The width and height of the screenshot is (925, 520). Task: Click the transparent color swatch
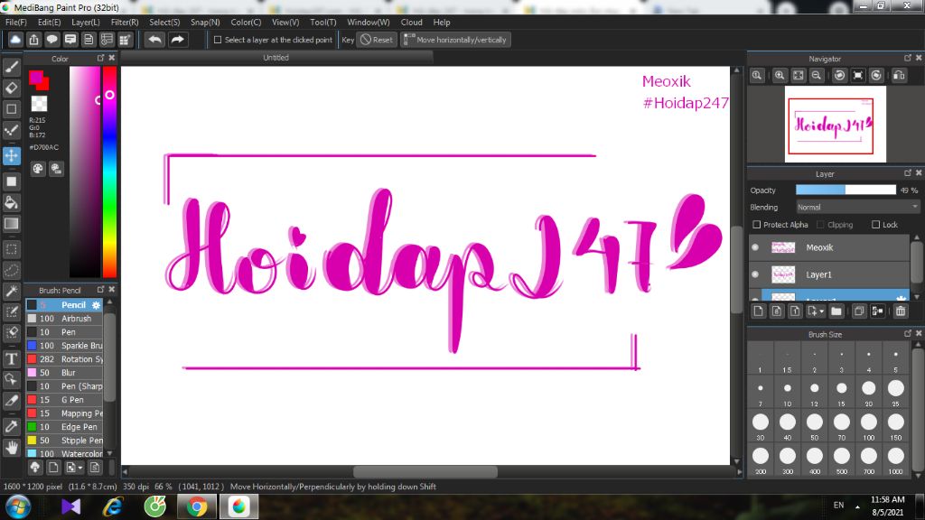(x=39, y=103)
